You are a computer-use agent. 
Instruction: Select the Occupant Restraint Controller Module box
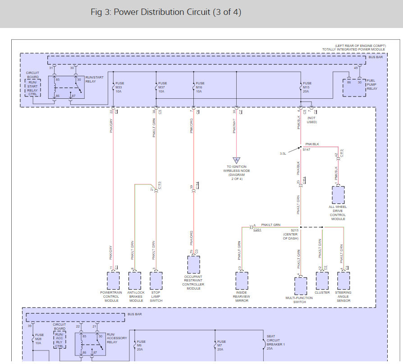(x=193, y=264)
